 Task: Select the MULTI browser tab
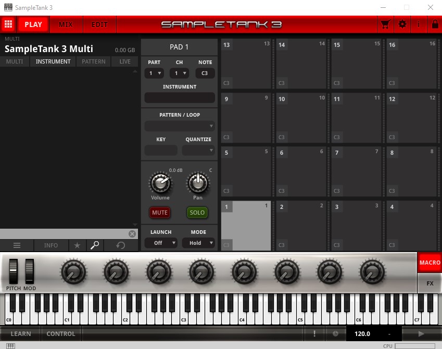click(15, 61)
